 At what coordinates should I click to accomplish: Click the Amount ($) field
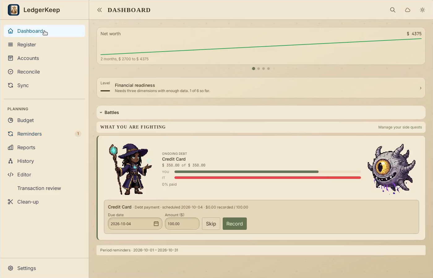click(x=182, y=224)
